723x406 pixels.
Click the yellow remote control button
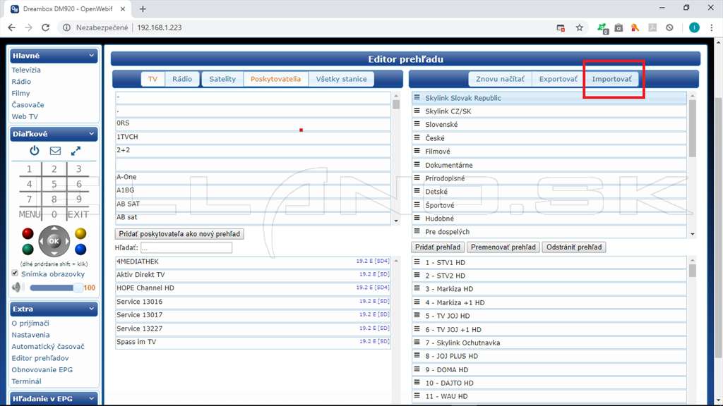click(80, 233)
